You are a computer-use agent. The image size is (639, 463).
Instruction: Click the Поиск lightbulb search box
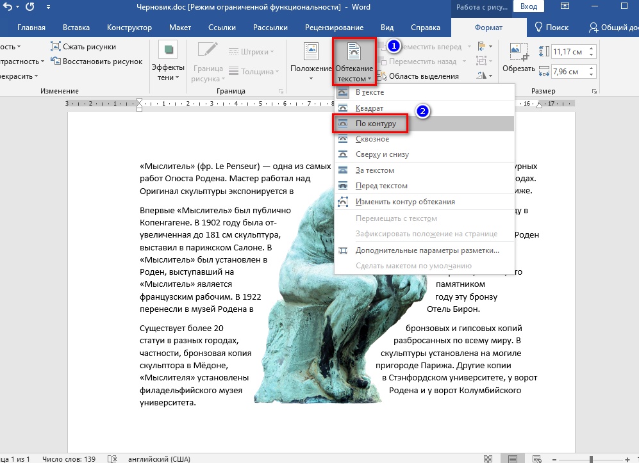[x=551, y=28]
